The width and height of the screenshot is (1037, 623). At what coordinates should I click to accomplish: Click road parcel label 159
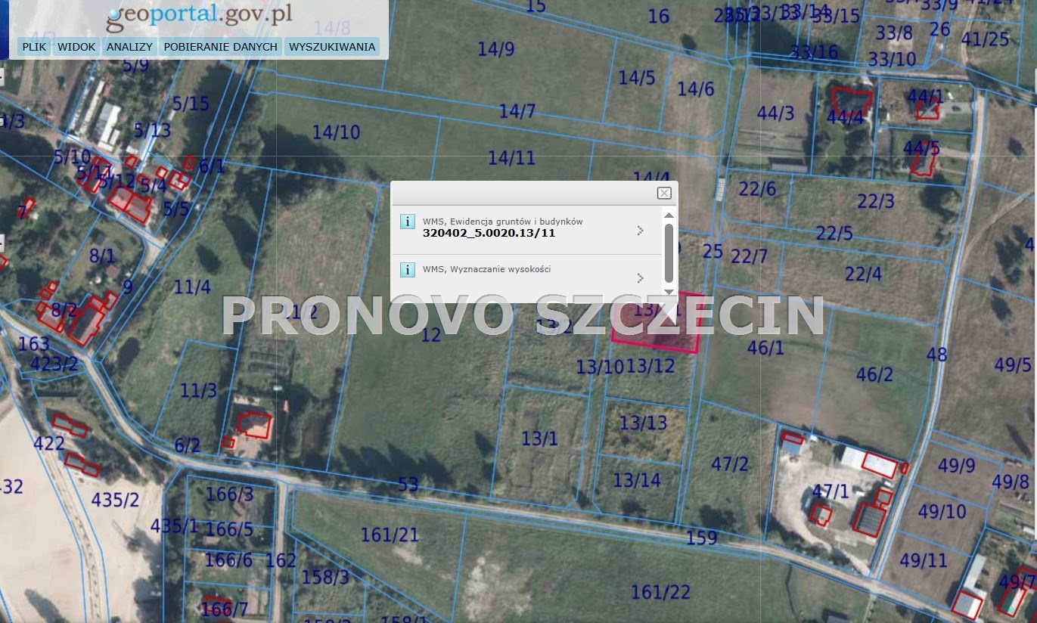[x=701, y=538]
